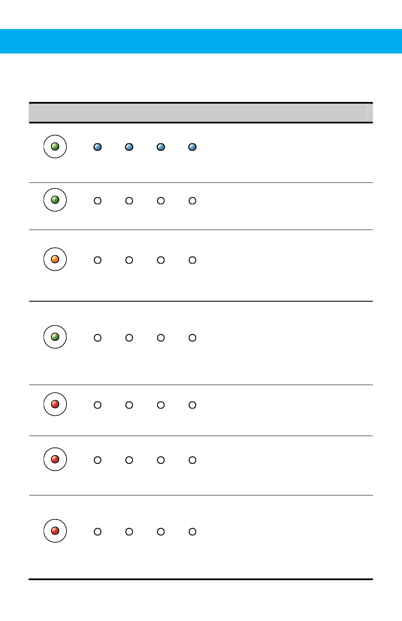Select first empty circle in second table row

[98, 201]
